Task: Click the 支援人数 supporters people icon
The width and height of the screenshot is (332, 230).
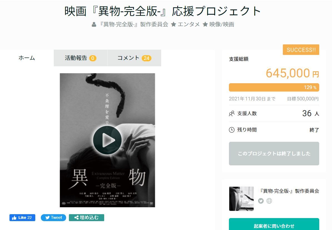Action: (x=232, y=113)
